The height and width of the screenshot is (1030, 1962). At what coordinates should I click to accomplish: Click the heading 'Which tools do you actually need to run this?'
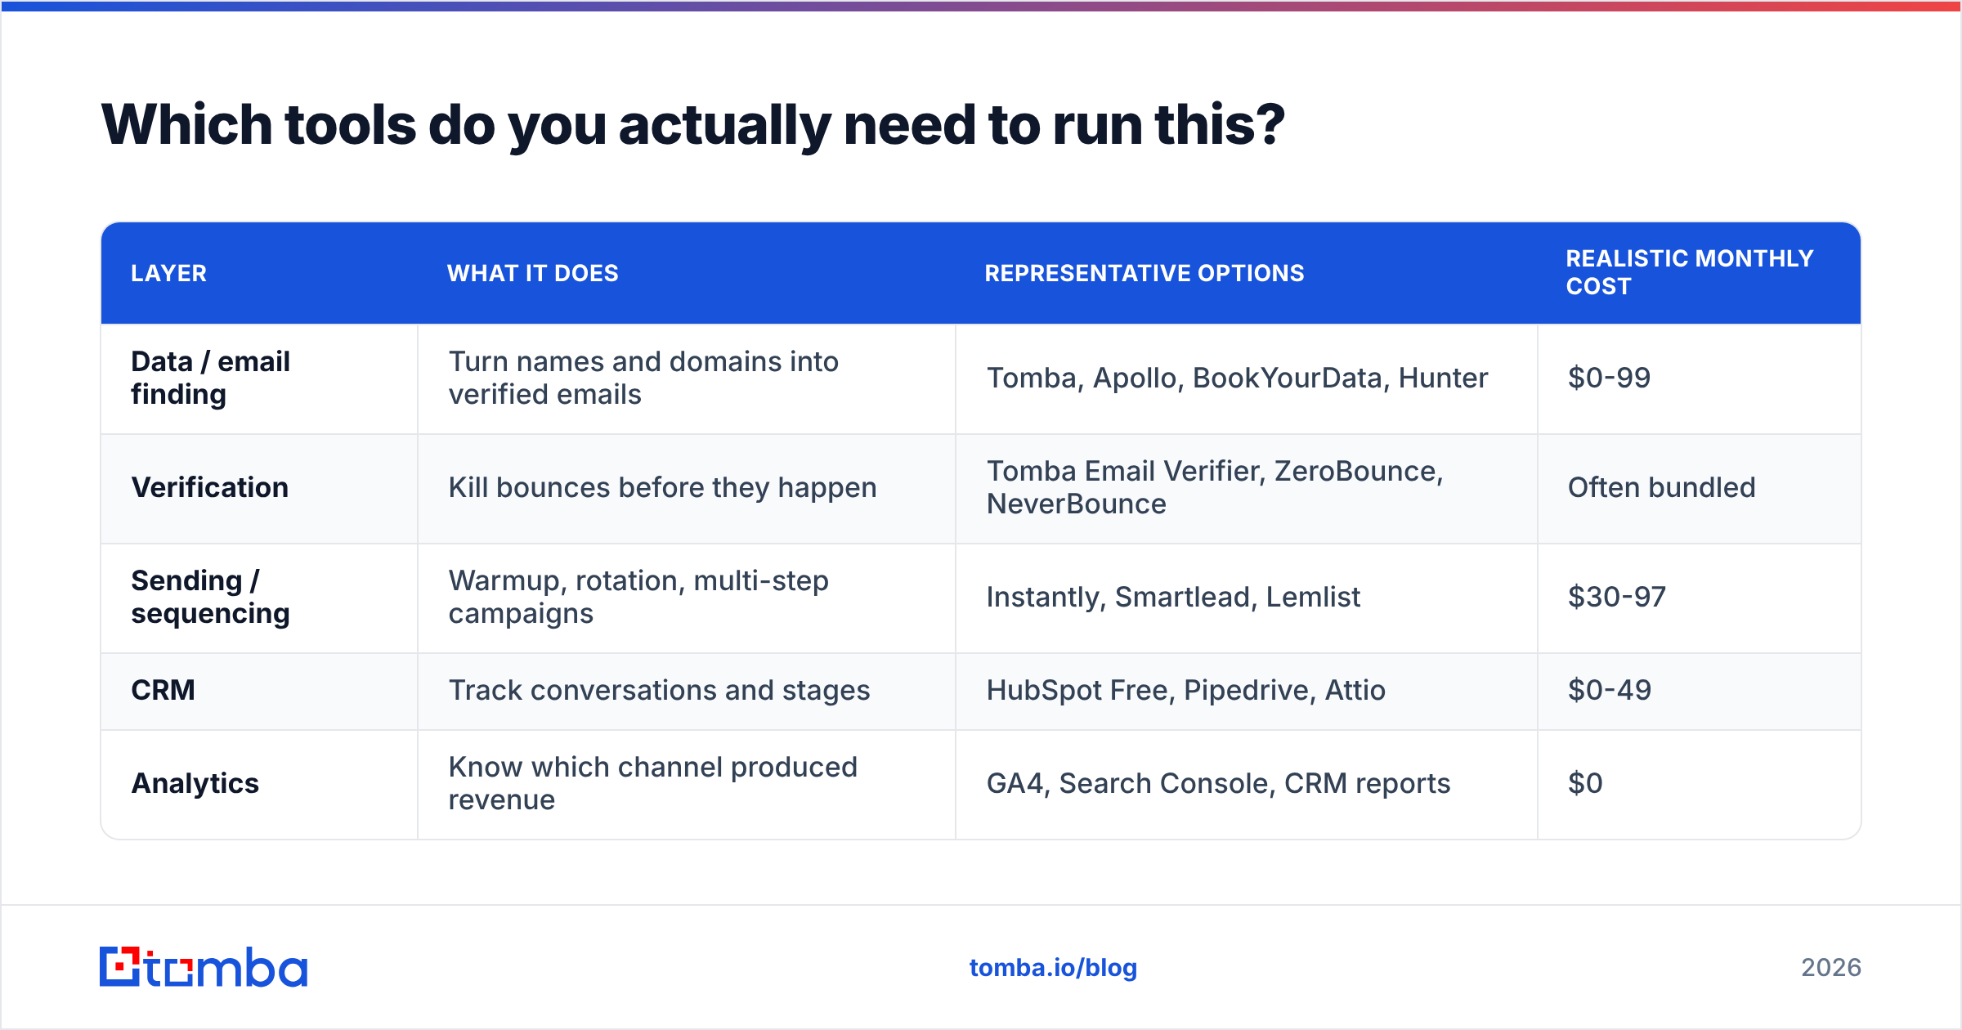(x=693, y=125)
